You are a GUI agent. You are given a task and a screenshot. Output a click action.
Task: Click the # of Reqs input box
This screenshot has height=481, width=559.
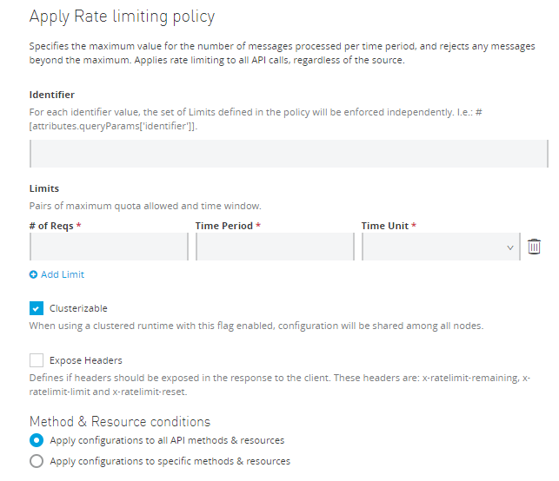[109, 247]
